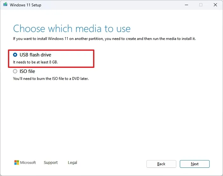Click the "Windows 11 Setup" title text

coord(25,5)
